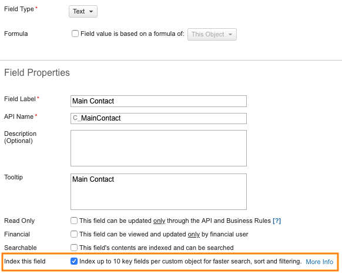Click the C_ prefix in API Name
This screenshot has width=342, height=277.
[x=77, y=118]
